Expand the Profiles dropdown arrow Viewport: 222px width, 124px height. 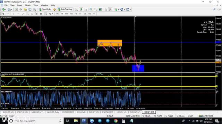pyautogui.click(x=12, y=9)
